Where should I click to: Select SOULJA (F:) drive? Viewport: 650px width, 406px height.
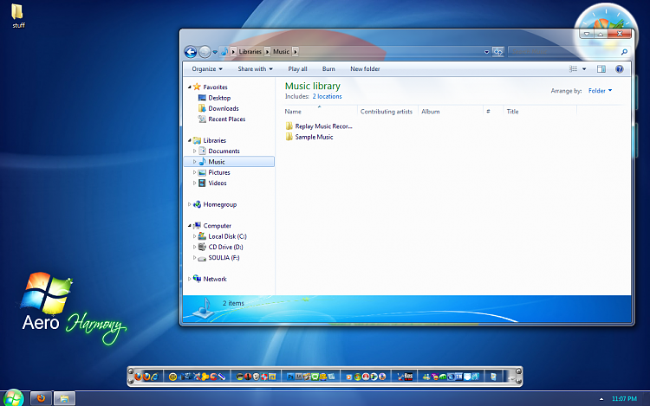click(219, 258)
